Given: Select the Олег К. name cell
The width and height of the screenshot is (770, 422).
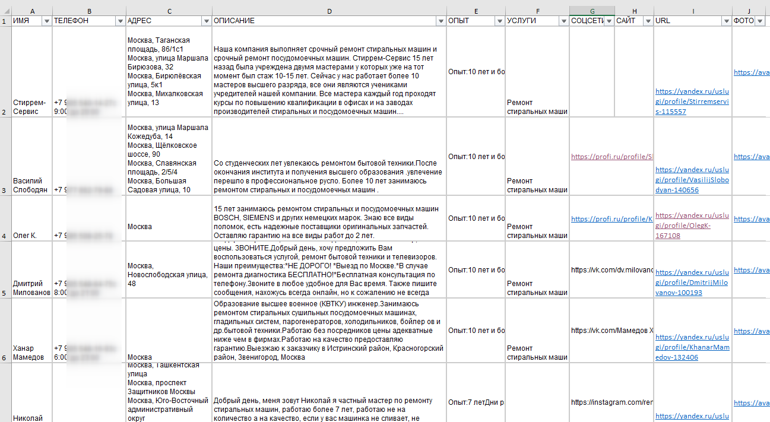Looking at the screenshot, I should (32, 218).
